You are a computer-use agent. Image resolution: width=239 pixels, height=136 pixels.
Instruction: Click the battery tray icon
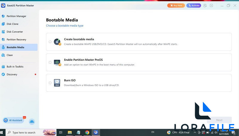pos(208,133)
